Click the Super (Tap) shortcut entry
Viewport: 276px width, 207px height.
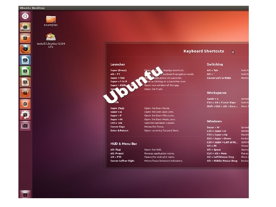coord(117,108)
